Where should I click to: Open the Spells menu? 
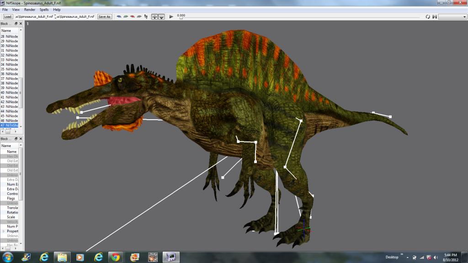pyautogui.click(x=44, y=10)
